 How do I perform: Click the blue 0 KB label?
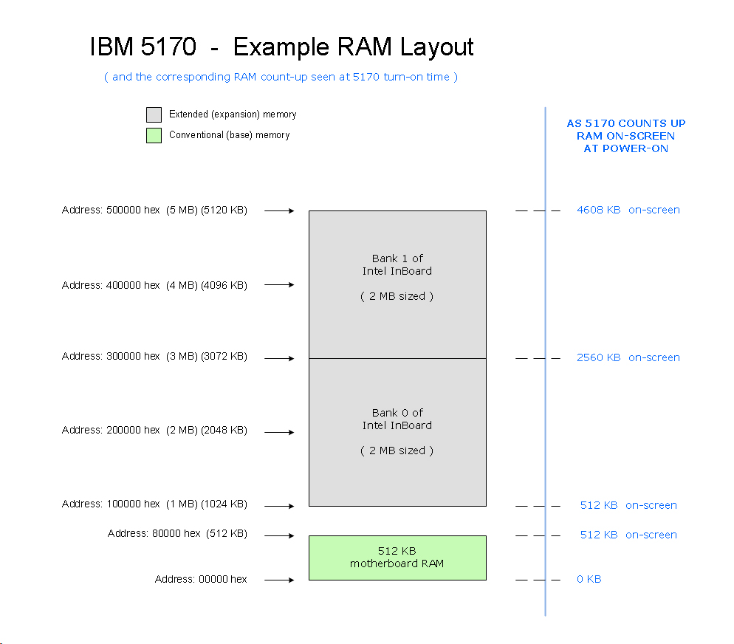coord(589,579)
